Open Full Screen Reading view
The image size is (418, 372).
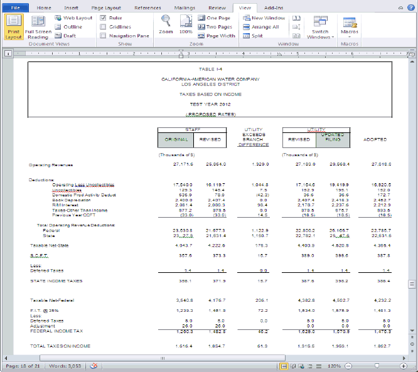pyautogui.click(x=38, y=27)
